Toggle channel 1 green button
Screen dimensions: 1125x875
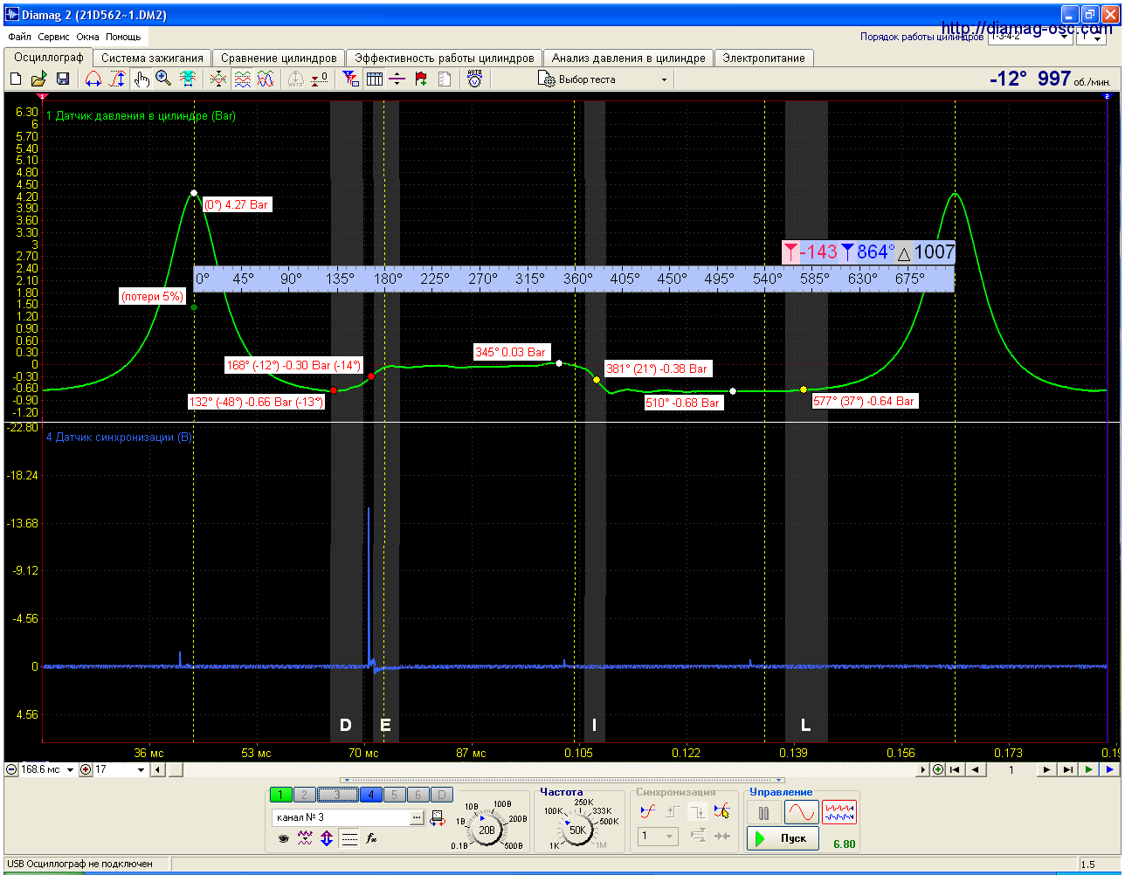pos(280,794)
